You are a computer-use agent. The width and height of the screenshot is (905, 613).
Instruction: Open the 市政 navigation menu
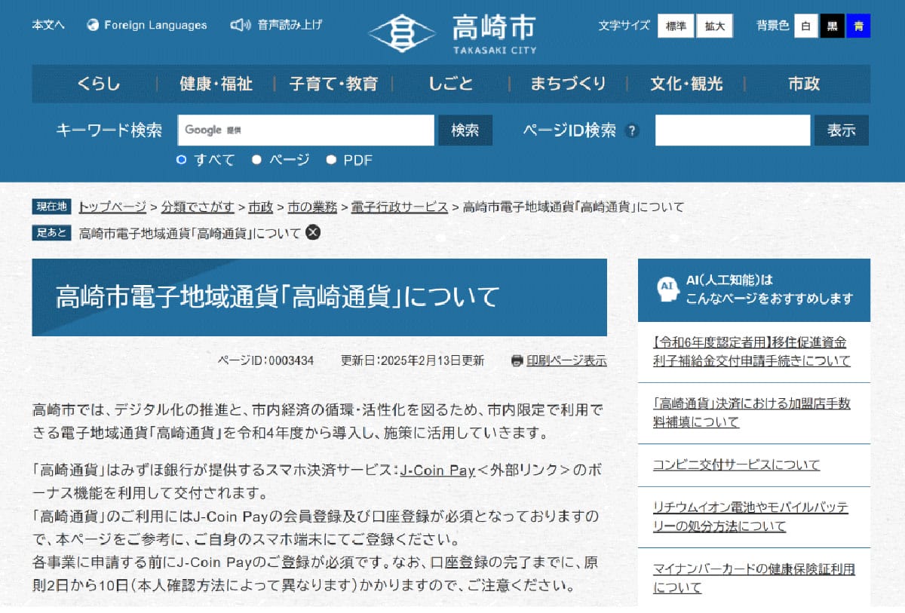coord(803,84)
